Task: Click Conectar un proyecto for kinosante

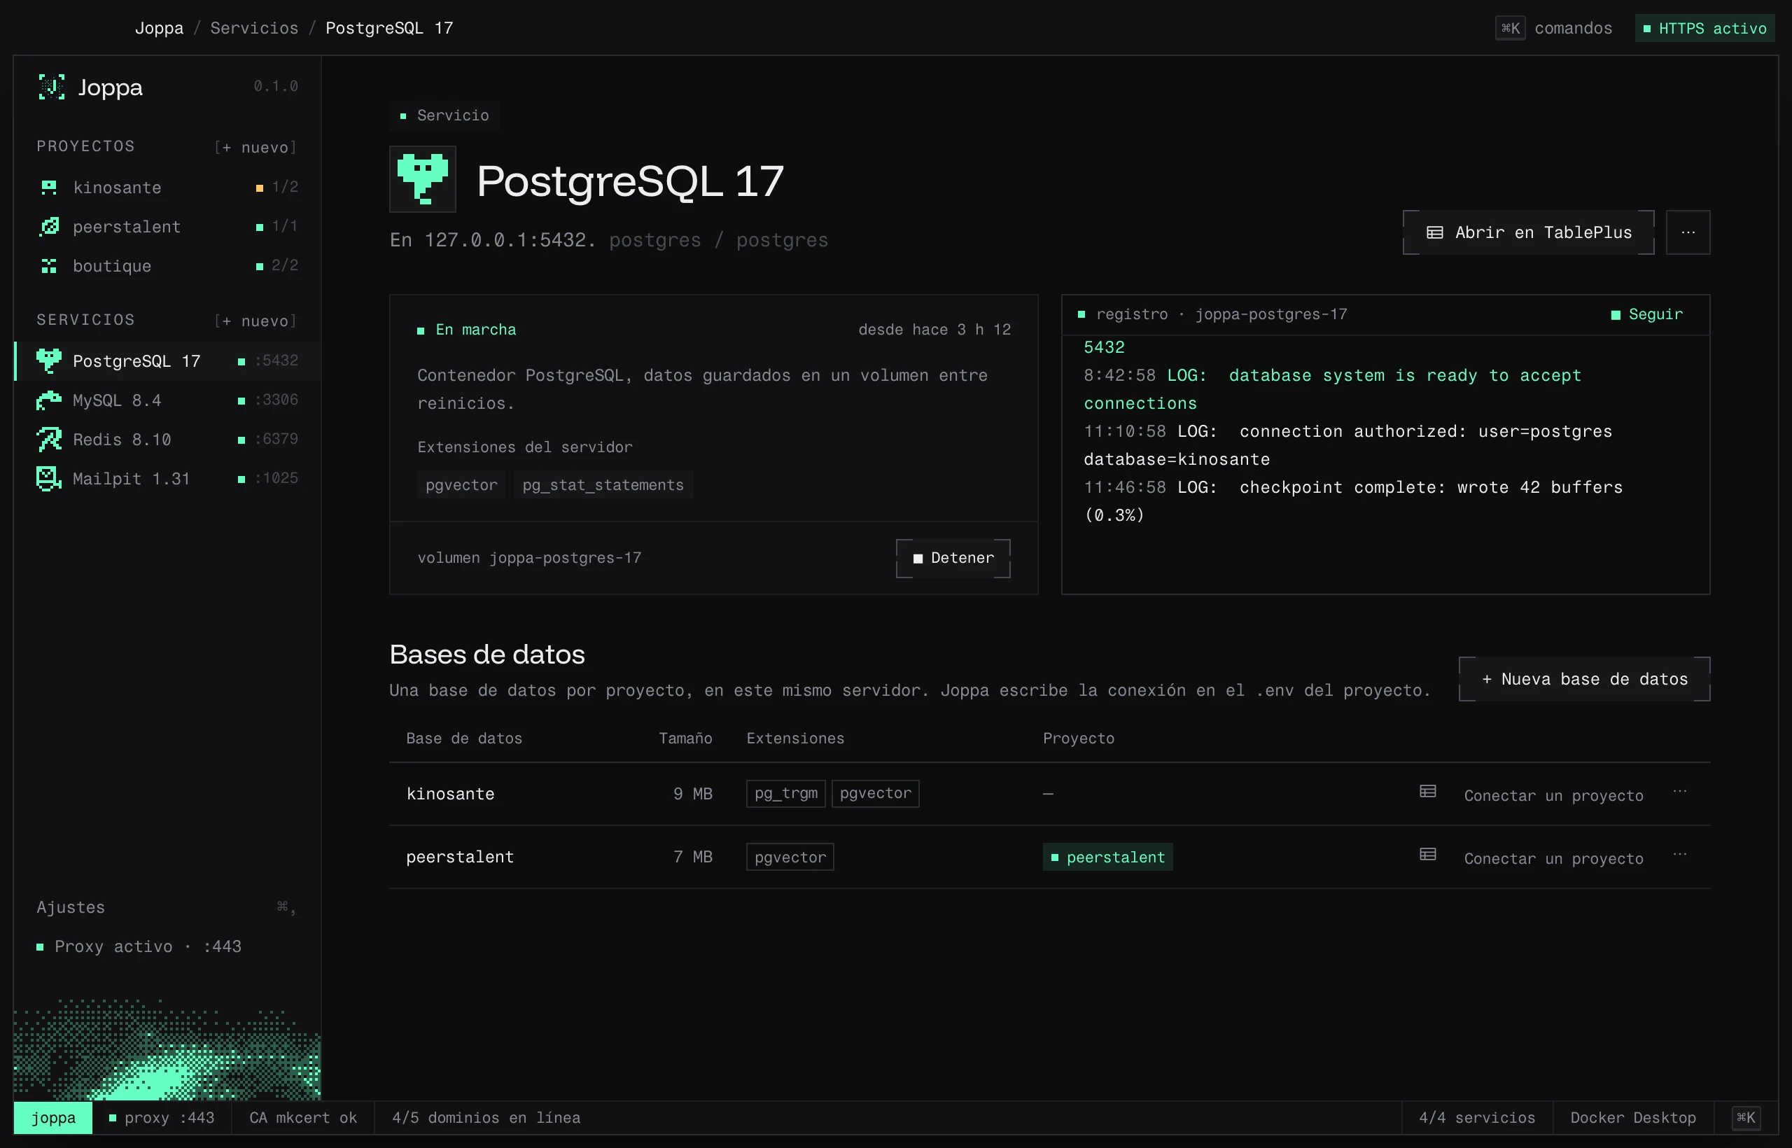Action: tap(1553, 795)
